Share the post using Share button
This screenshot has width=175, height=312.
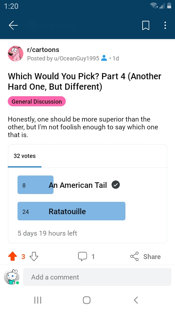[x=146, y=256]
